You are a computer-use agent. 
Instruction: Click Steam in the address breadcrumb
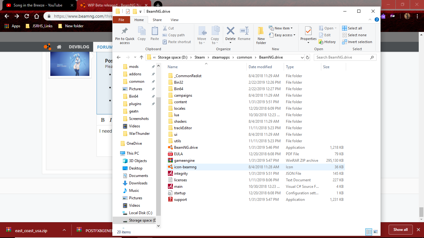[200, 57]
